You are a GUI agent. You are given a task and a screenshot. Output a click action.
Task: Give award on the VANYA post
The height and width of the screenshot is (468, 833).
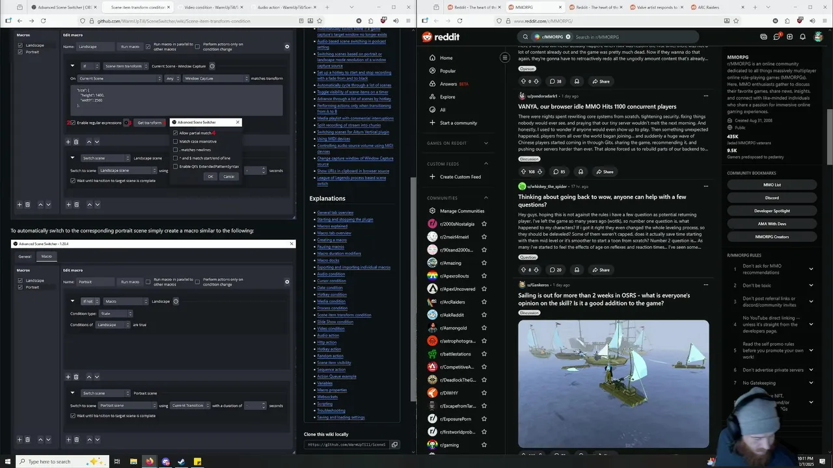pos(580,172)
